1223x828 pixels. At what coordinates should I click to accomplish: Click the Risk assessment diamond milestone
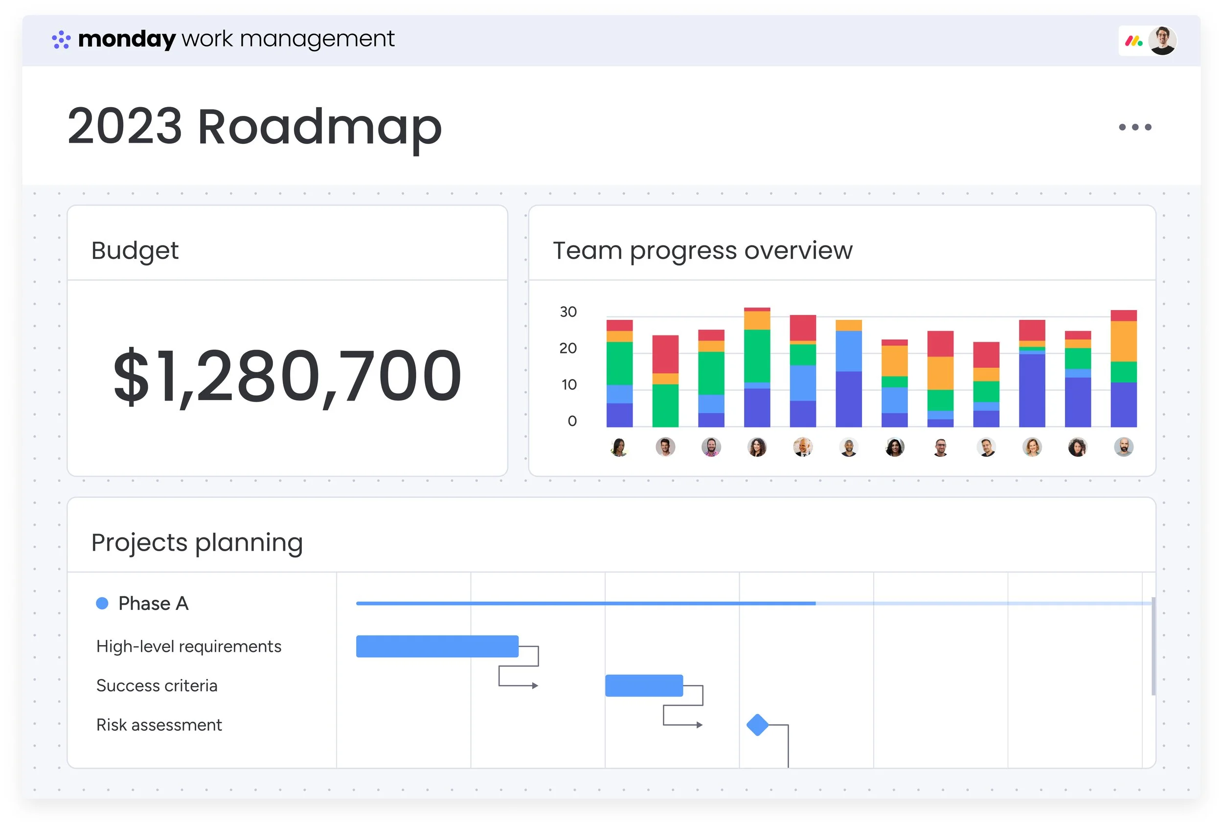[x=757, y=724]
